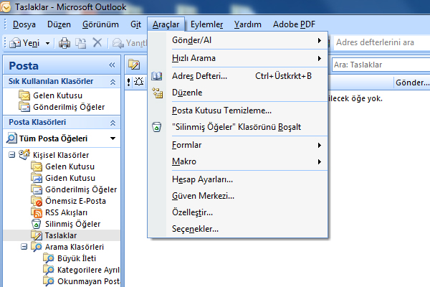The width and height of the screenshot is (430, 287).
Task: Click the Print toolbar icon
Action: (64, 43)
